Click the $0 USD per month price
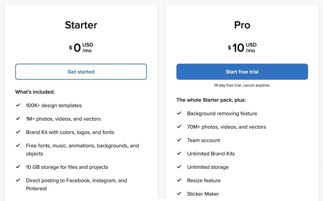 coord(81,48)
